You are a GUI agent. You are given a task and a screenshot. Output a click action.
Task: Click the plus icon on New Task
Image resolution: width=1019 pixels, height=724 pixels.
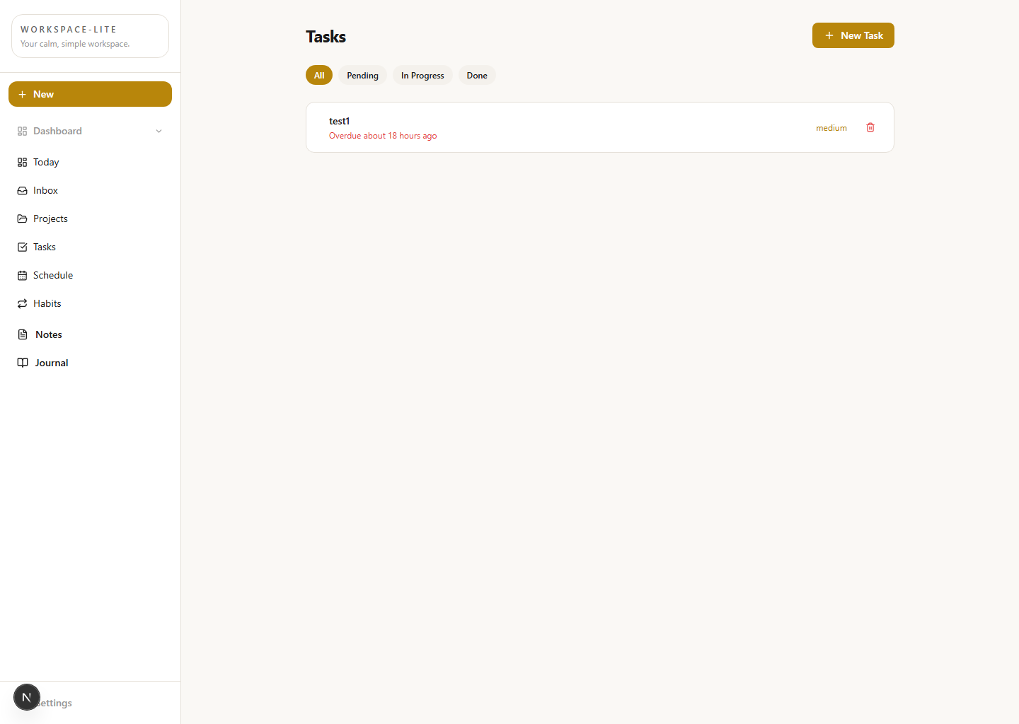coord(829,35)
